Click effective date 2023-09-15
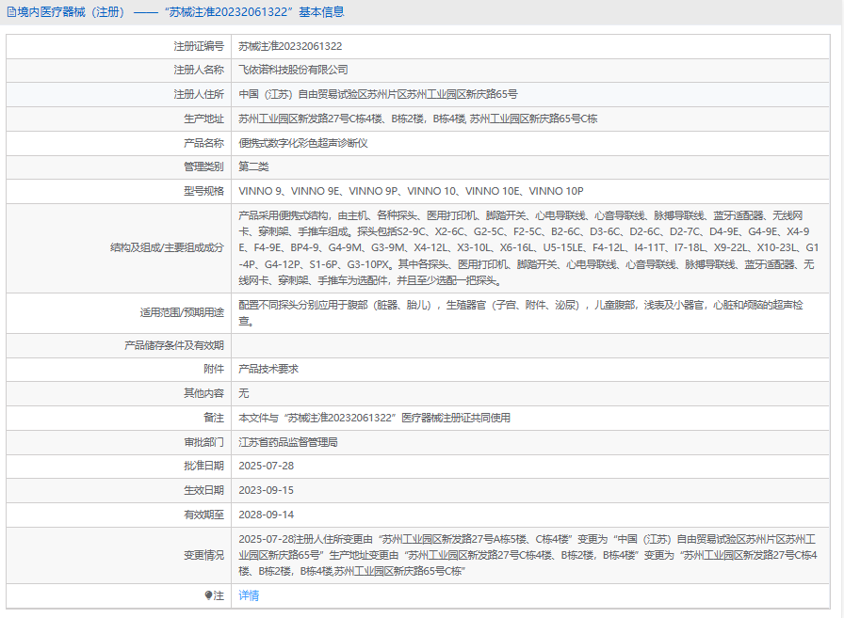This screenshot has width=844, height=618. [x=267, y=490]
